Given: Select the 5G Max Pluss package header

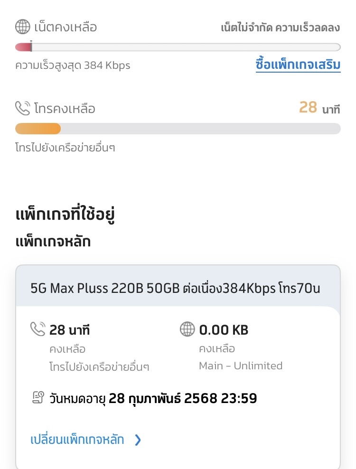Looking at the screenshot, I should [x=176, y=288].
